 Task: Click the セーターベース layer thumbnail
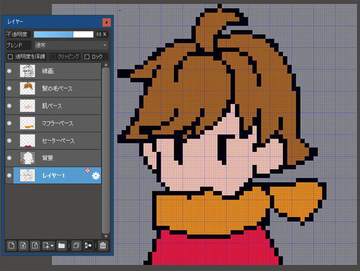tap(28, 141)
